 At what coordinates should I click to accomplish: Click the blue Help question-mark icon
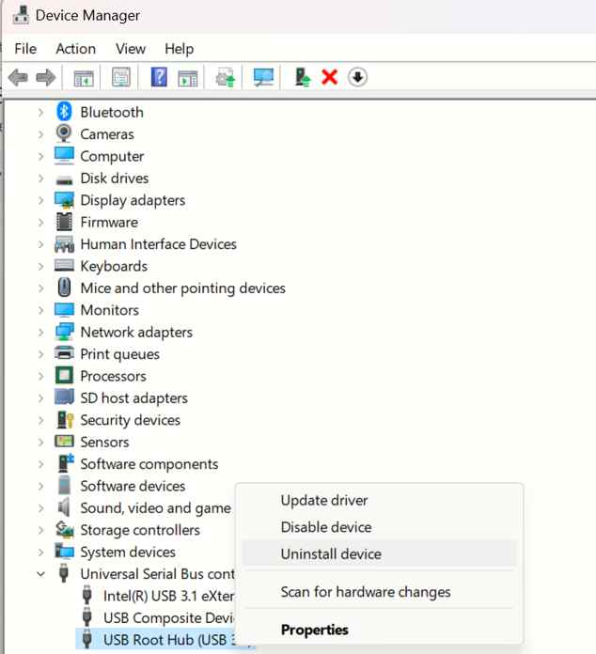click(159, 77)
